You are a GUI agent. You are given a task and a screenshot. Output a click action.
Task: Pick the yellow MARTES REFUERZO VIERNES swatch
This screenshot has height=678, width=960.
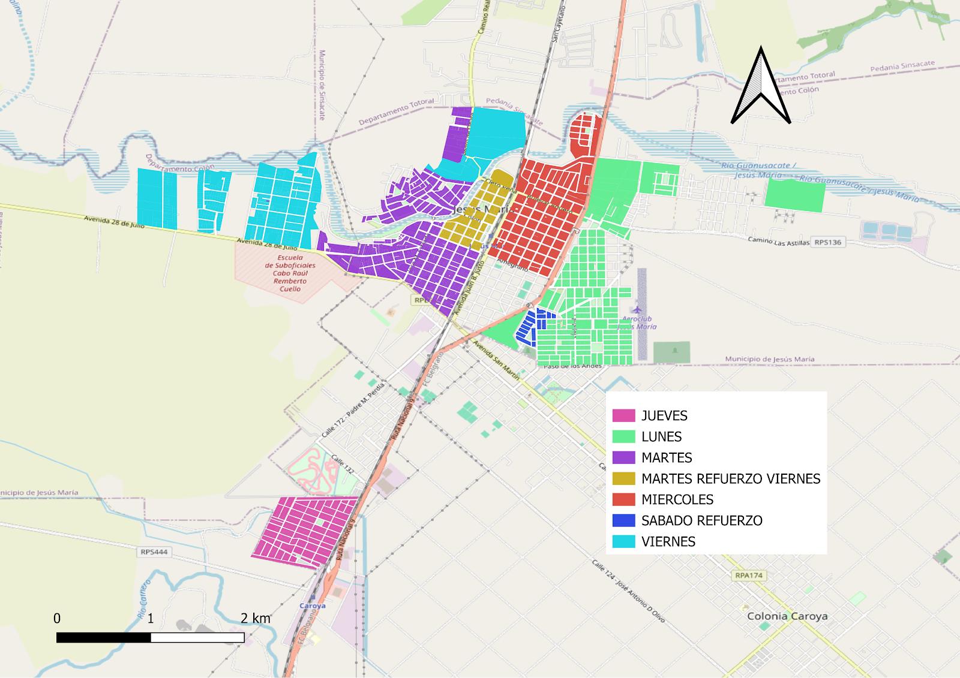623,478
